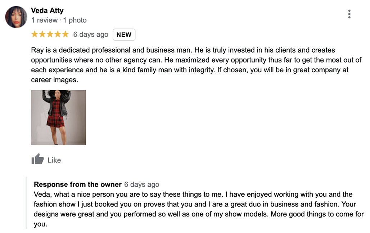Screen dimensions: 370x233
Task: Click the owner response's "6 days ago" timestamp
Action: (x=141, y=184)
